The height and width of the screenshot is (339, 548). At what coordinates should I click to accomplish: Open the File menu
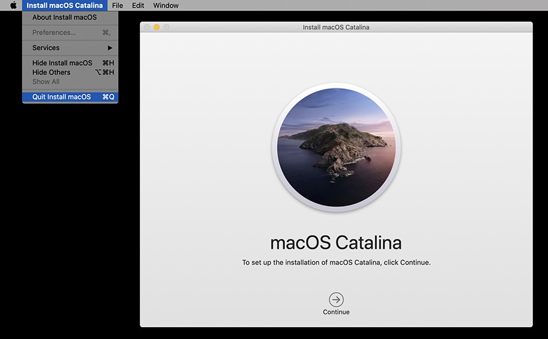[x=117, y=5]
